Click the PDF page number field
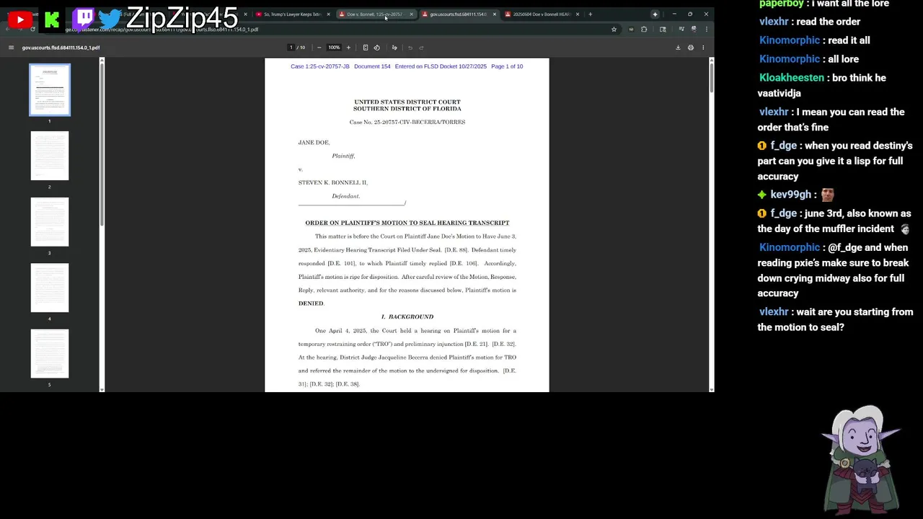 (x=291, y=48)
